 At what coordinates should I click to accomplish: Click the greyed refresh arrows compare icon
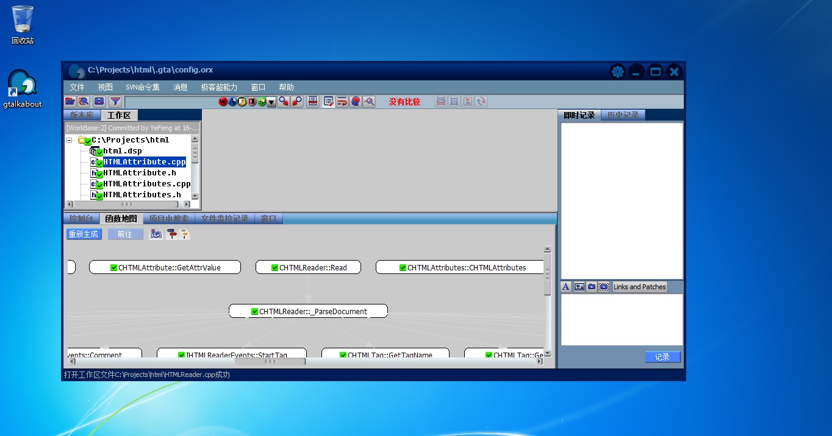[x=482, y=102]
